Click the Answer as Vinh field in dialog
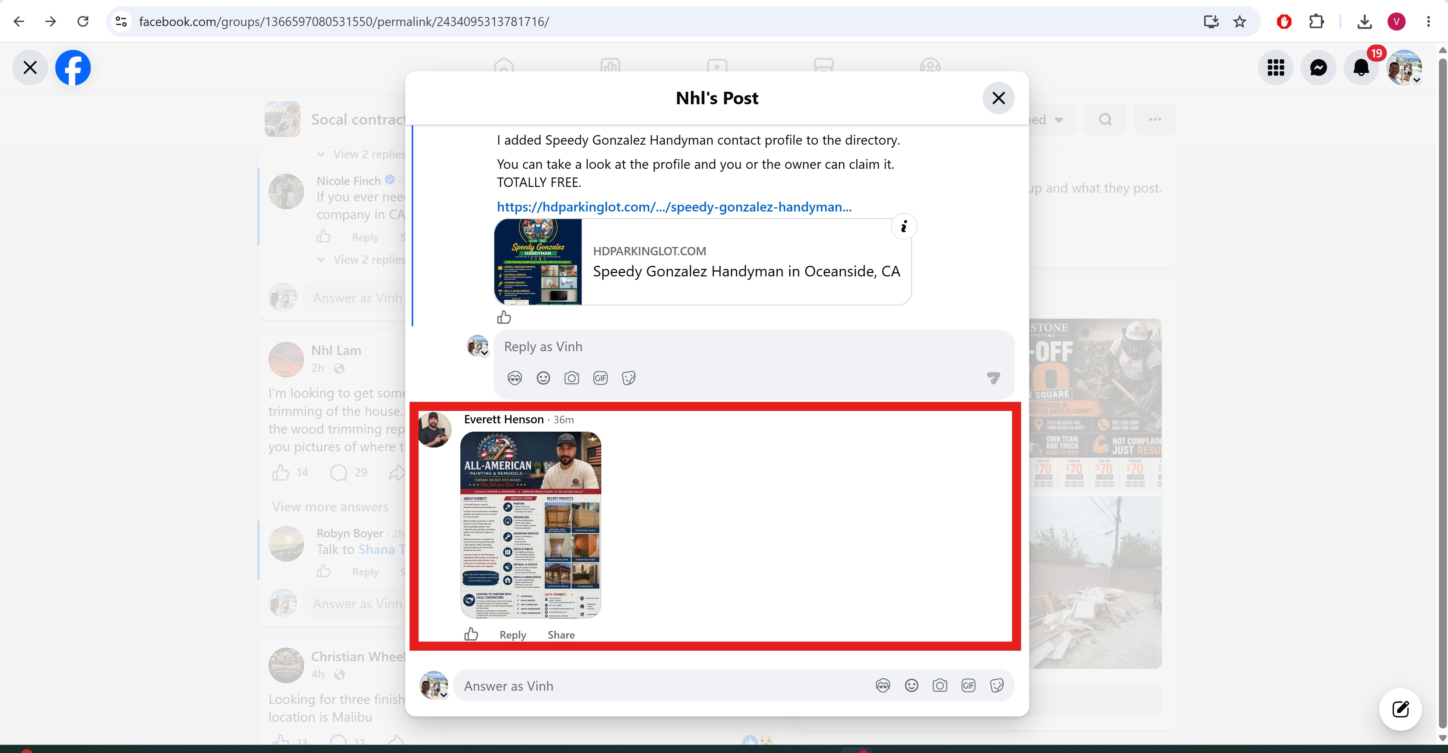The width and height of the screenshot is (1448, 753). coord(663,685)
